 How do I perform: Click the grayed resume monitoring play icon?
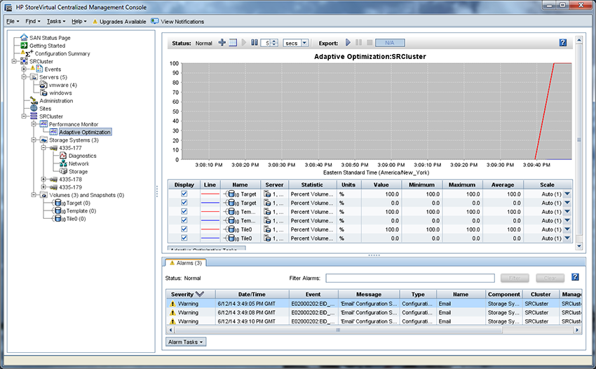pyautogui.click(x=244, y=43)
